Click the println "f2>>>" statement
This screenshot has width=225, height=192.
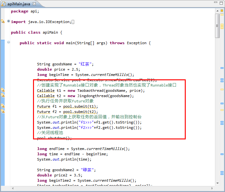(x=89, y=128)
